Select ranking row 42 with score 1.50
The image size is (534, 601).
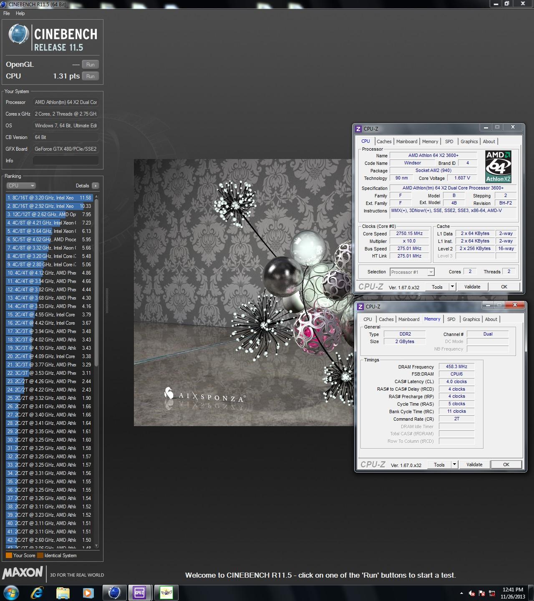point(49,540)
